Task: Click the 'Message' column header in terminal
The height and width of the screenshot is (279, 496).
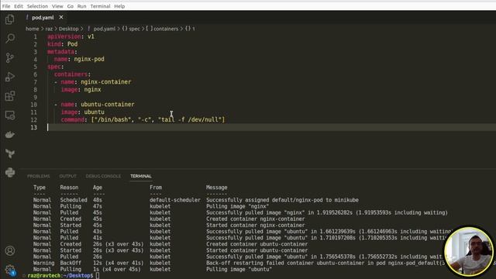Action: [217, 188]
